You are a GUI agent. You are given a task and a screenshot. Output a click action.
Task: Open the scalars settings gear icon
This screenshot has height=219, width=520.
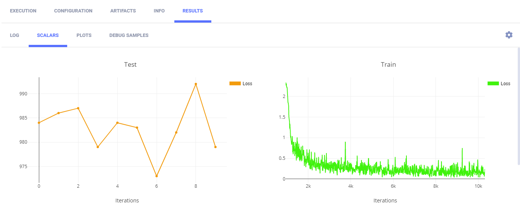click(509, 35)
